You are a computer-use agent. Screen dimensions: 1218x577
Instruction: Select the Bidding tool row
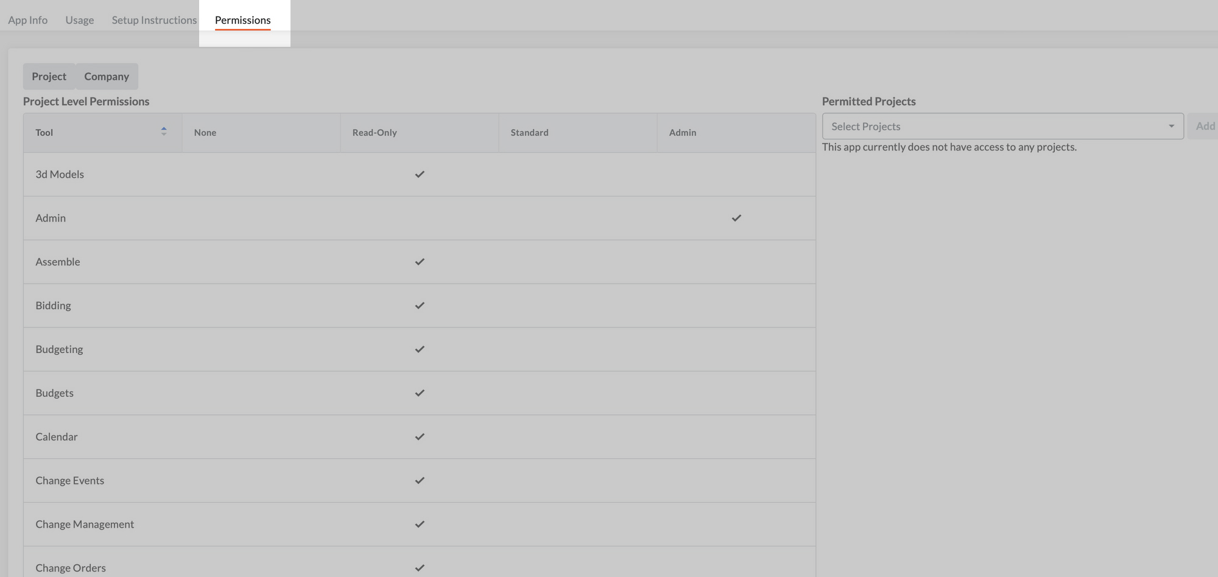coord(419,306)
